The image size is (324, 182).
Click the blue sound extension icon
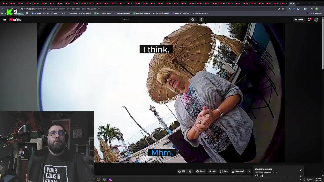[x=294, y=9]
